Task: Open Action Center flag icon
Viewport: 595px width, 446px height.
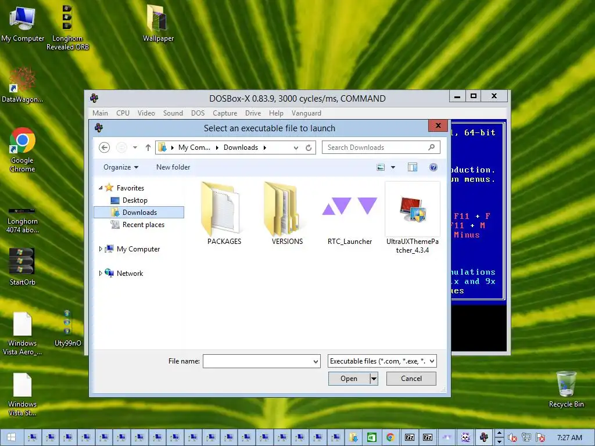Action: point(540,438)
